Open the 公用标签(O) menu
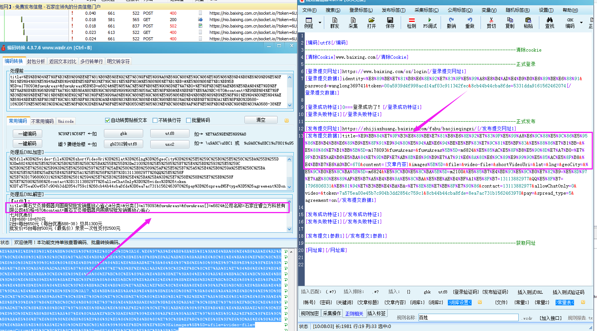This screenshot has width=597, height=331. point(460,10)
